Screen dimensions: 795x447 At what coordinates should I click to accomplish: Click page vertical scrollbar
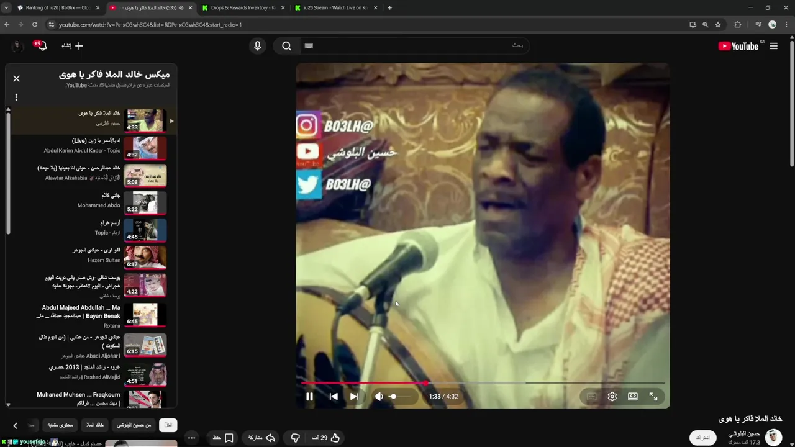[791, 102]
